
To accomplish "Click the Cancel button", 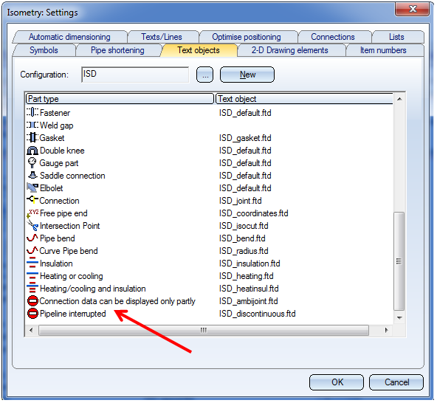I will [396, 382].
